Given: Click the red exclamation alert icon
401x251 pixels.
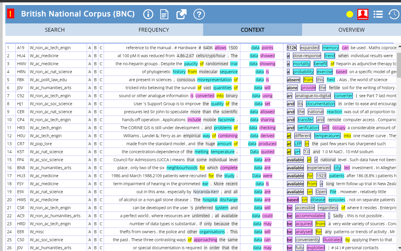Looking at the screenshot, I should [10, 14].
